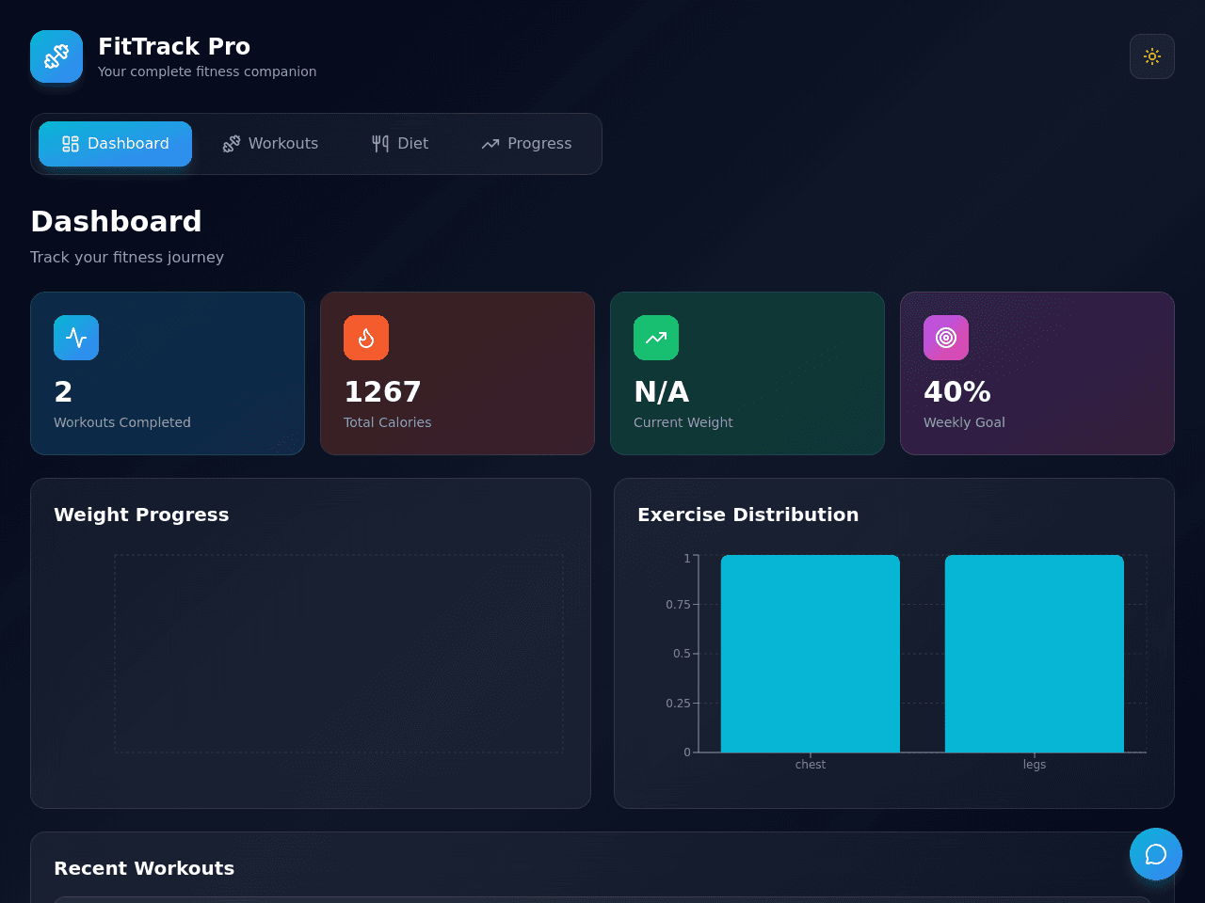Click the 'chest' axis label

tap(811, 765)
